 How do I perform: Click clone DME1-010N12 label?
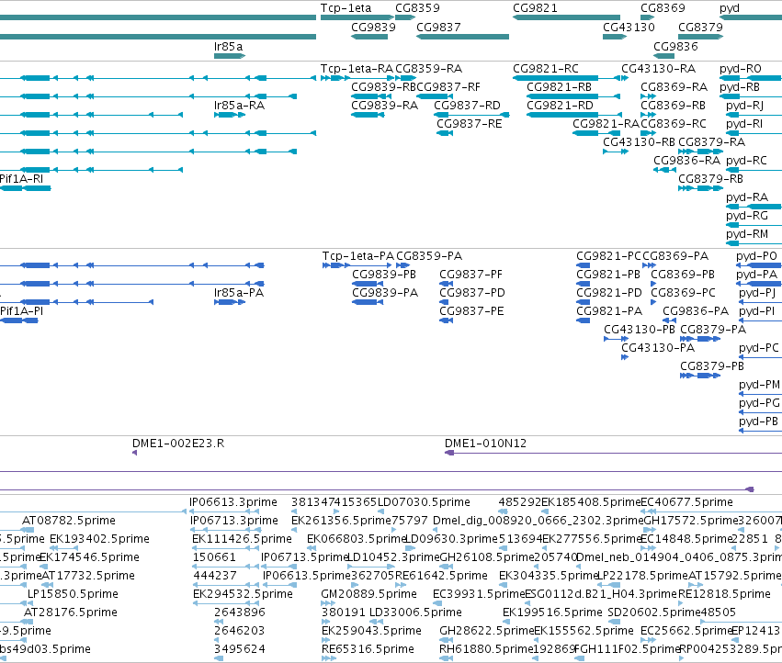click(485, 444)
